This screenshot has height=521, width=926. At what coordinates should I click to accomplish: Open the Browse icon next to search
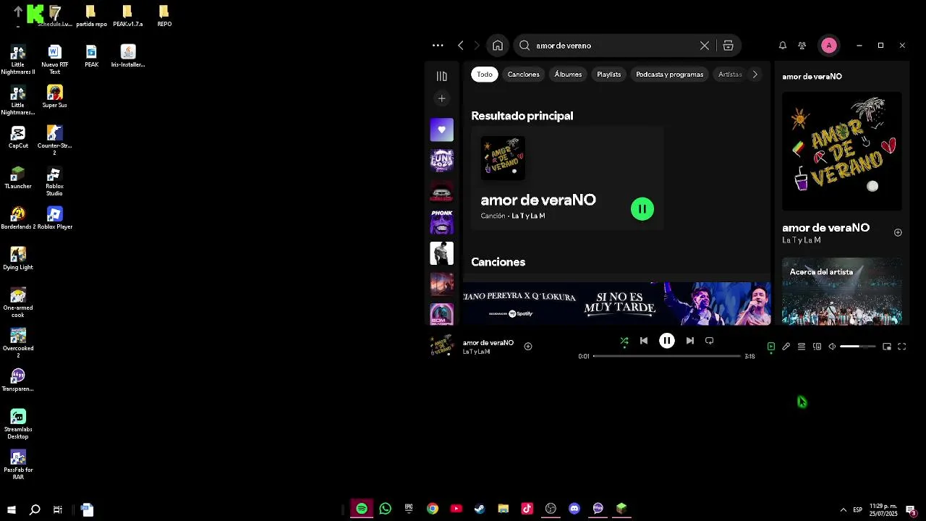[x=728, y=46]
